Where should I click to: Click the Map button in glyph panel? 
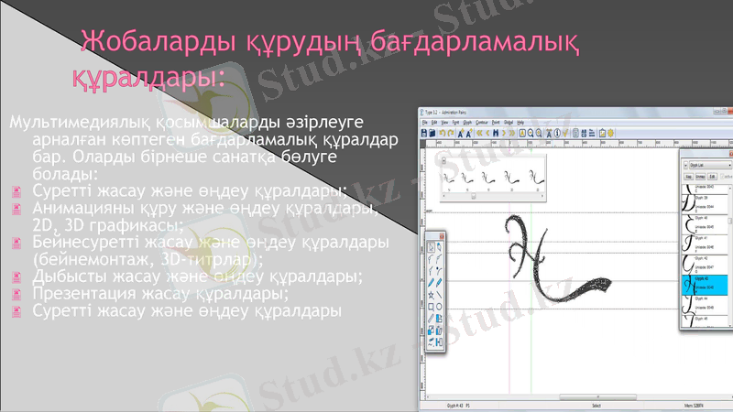click(688, 177)
